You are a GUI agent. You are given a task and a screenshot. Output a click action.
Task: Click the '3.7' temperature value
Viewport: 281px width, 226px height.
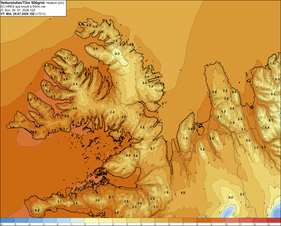click(x=66, y=58)
